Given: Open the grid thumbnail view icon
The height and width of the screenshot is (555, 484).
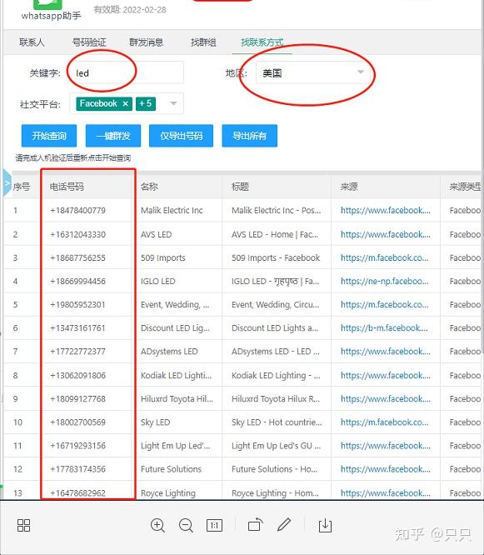Looking at the screenshot, I should (23, 525).
